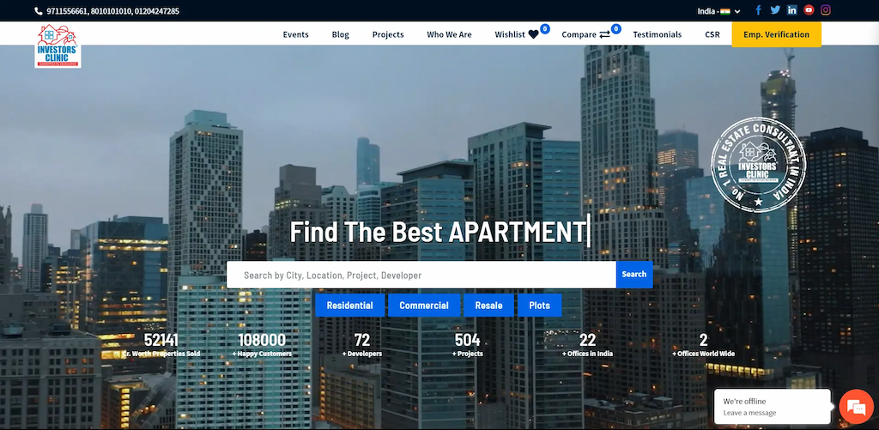Open the Projects menu item
Viewport: 879px width, 430px height.
(x=388, y=34)
